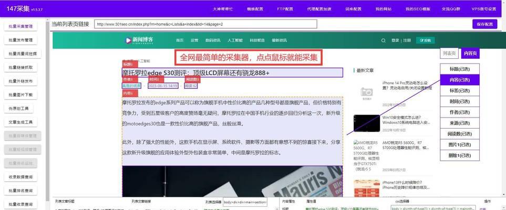Open the 收录数据查询 sidebar item
The height and width of the screenshot is (210, 506).
tap(20, 177)
